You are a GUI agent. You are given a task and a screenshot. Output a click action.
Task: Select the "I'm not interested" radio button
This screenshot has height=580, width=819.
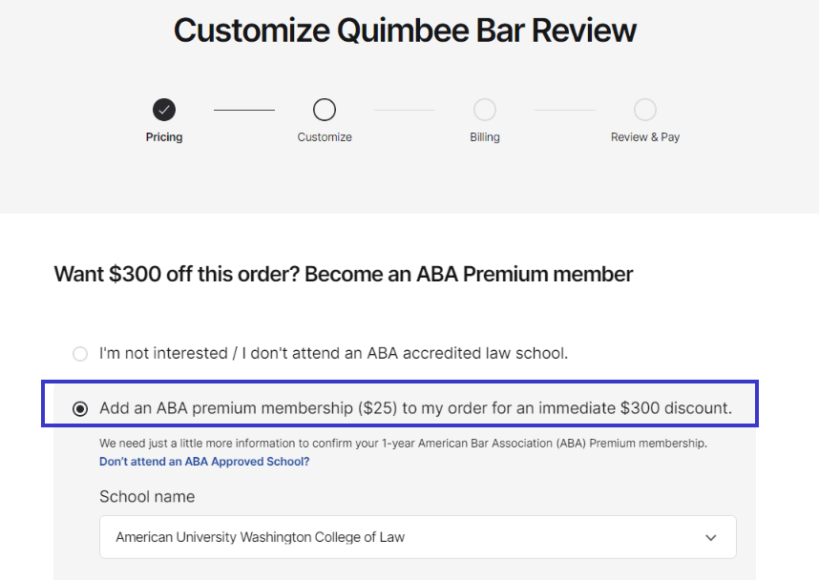coord(80,353)
